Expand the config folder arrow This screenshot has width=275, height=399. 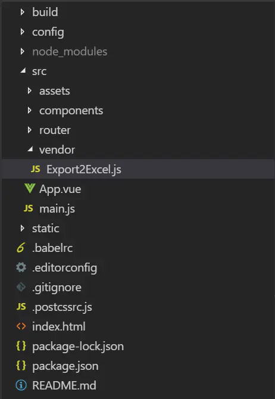pyautogui.click(x=23, y=32)
